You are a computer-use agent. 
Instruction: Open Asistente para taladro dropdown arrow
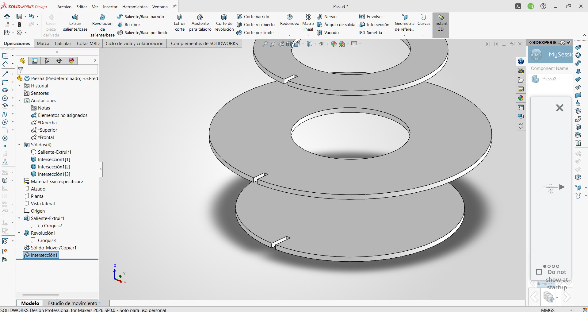click(x=200, y=35)
